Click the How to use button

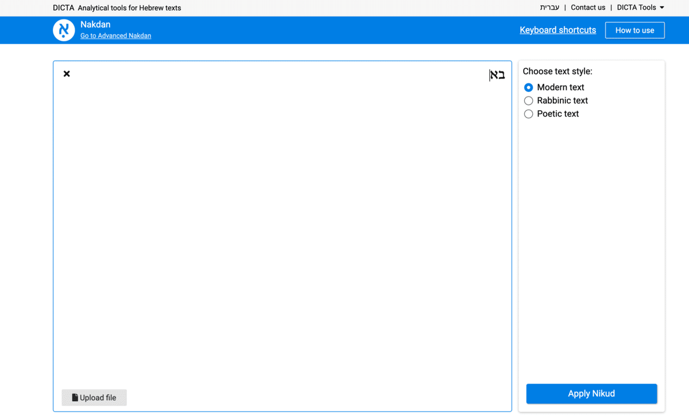[635, 30]
